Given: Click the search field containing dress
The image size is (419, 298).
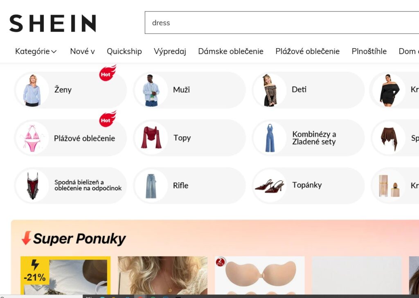Looking at the screenshot, I should pyautogui.click(x=282, y=23).
